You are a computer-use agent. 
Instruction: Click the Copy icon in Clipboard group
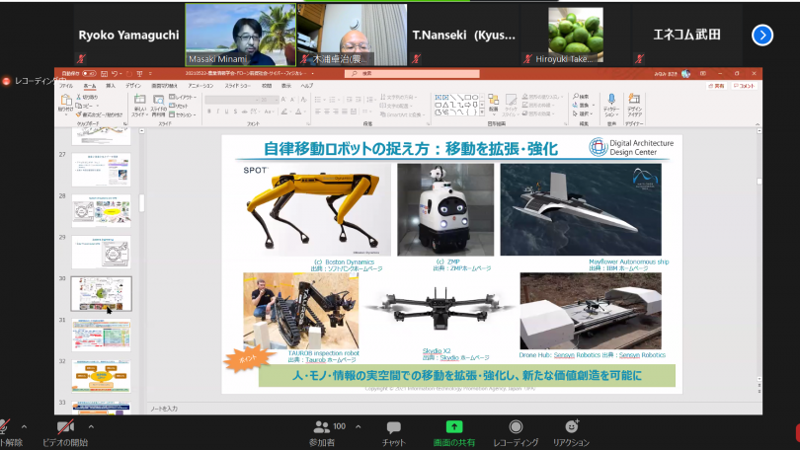click(x=79, y=106)
